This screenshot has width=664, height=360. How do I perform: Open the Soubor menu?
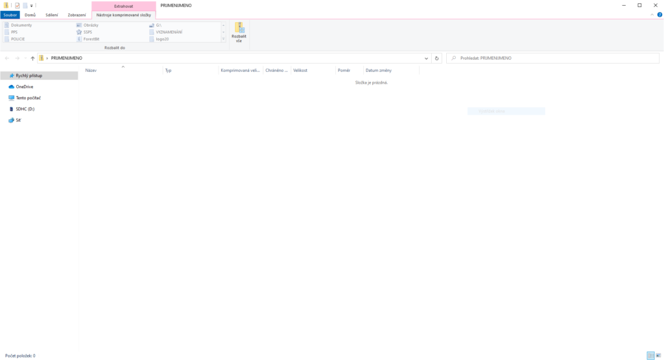tap(10, 14)
